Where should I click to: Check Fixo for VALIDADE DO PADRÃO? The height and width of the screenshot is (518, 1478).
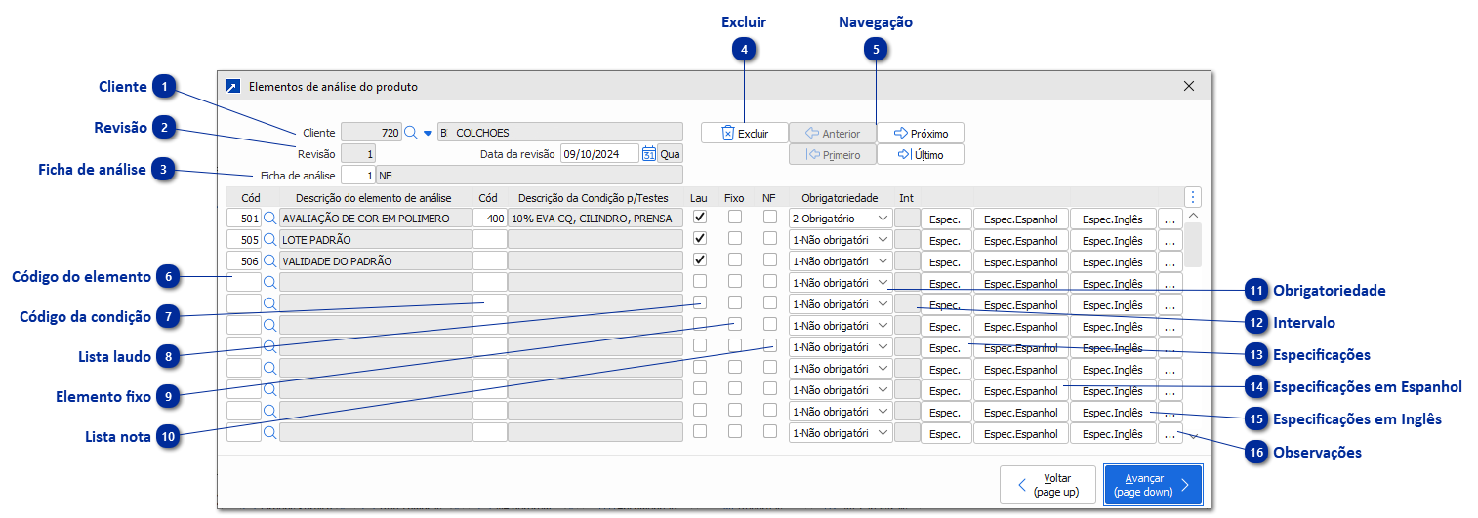pos(734,260)
